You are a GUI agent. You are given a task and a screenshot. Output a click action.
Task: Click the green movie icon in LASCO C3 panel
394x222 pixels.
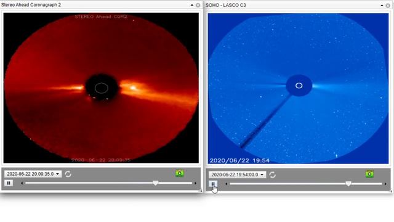[x=369, y=174]
